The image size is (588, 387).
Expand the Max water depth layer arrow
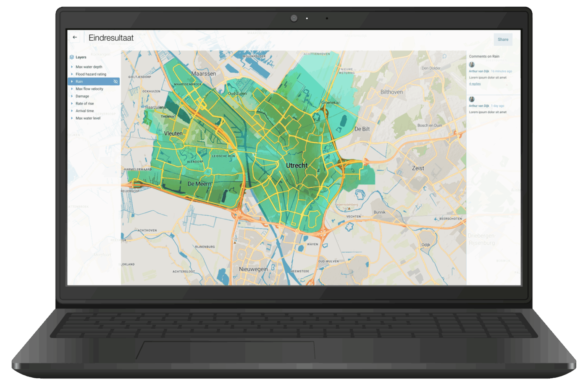click(72, 67)
